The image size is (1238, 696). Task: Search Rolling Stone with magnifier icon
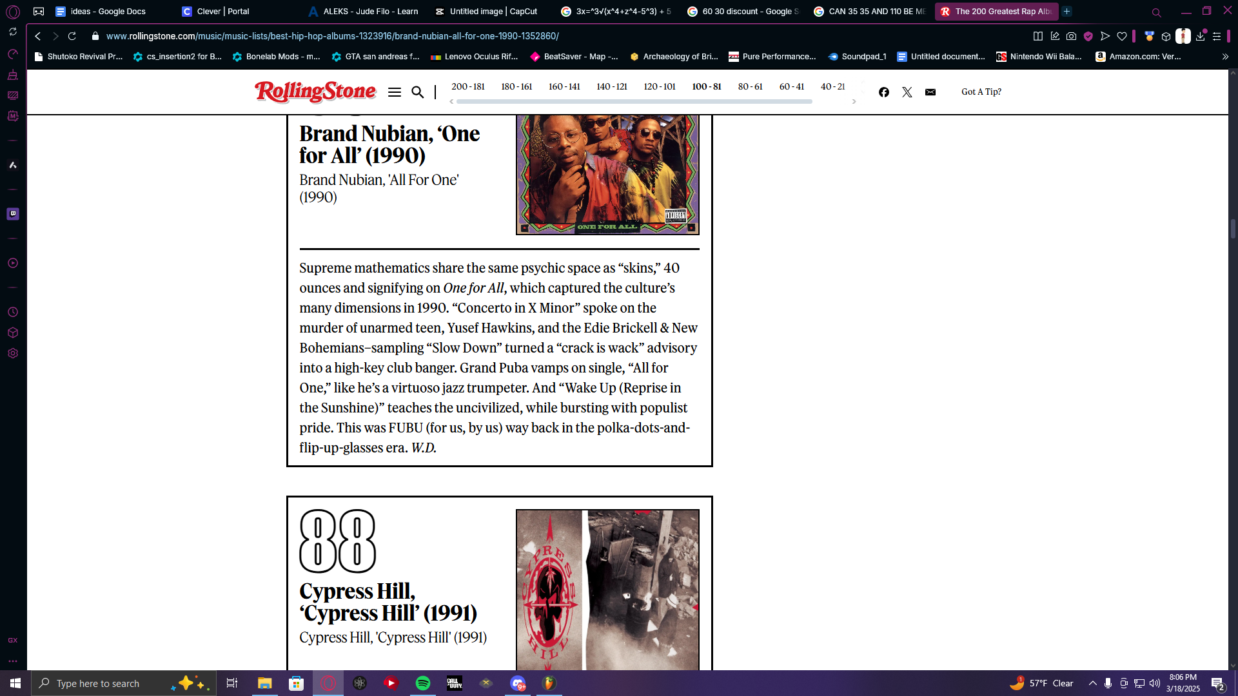(x=418, y=92)
